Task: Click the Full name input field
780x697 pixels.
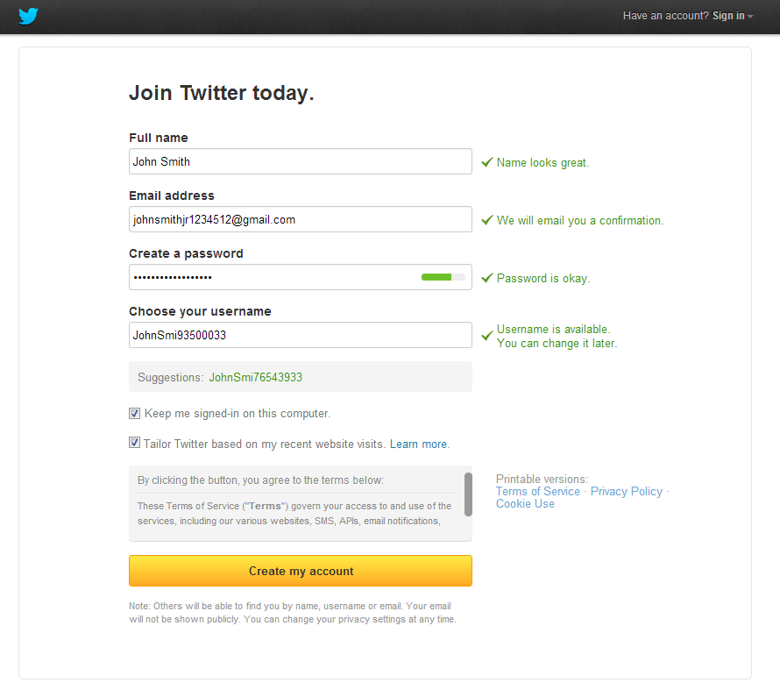Action: coord(300,161)
